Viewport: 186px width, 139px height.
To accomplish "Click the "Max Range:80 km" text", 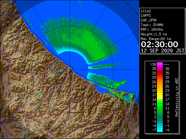I will [156, 39].
